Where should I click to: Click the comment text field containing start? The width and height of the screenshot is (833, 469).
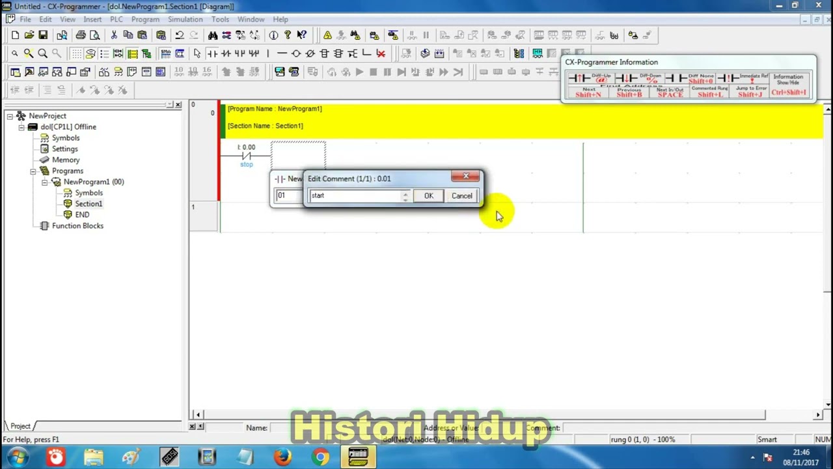pos(355,195)
